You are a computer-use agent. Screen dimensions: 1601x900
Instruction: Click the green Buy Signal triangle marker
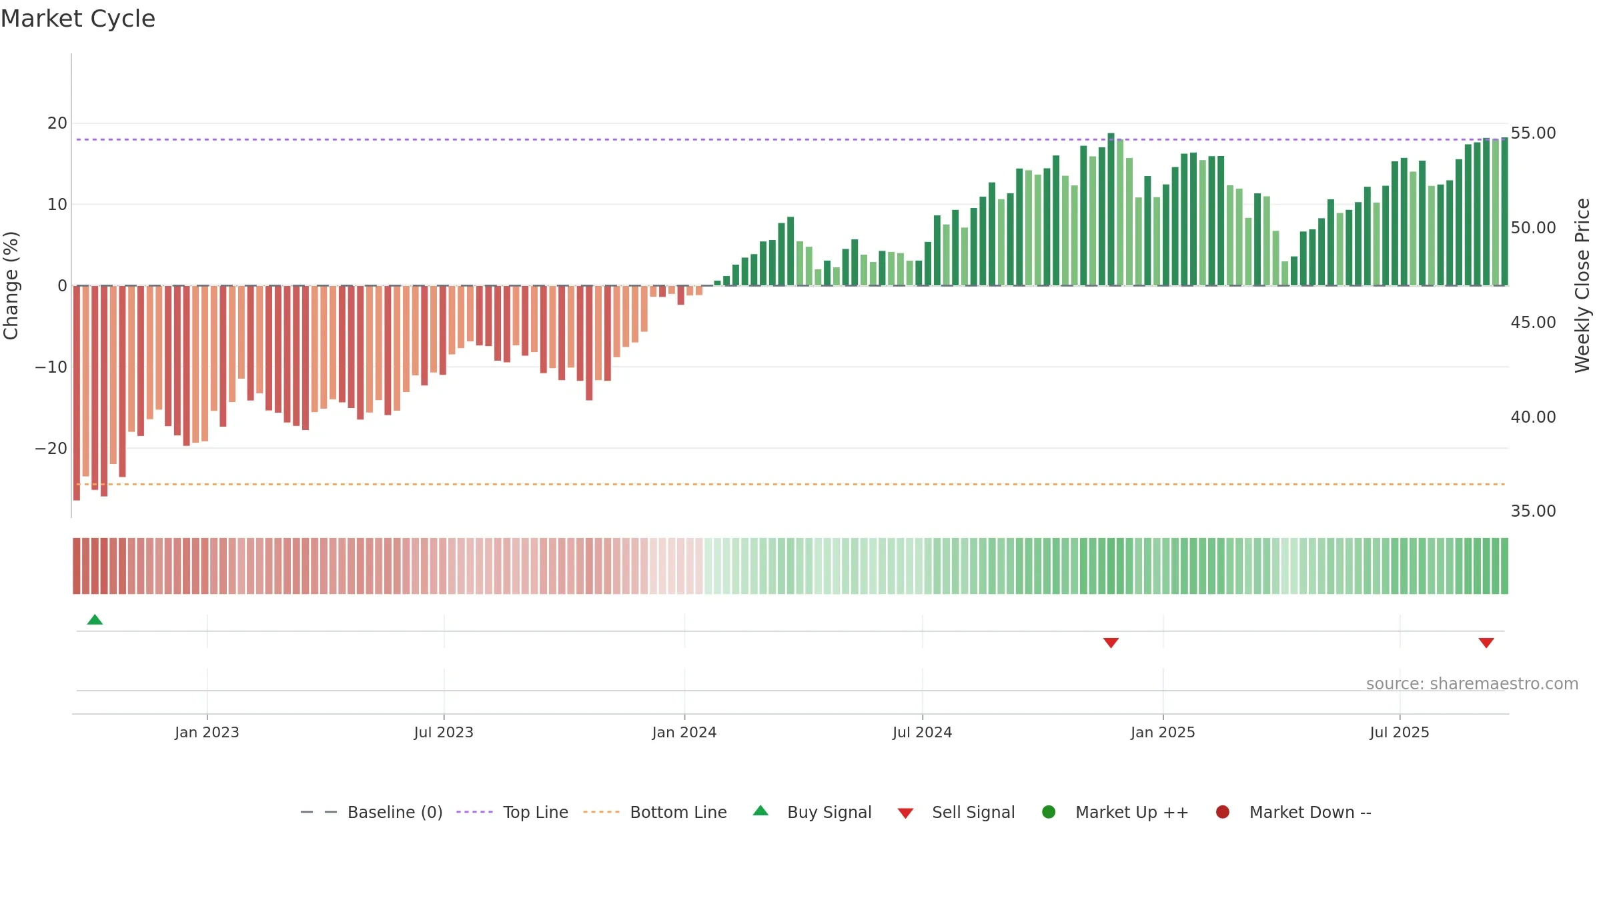point(95,620)
